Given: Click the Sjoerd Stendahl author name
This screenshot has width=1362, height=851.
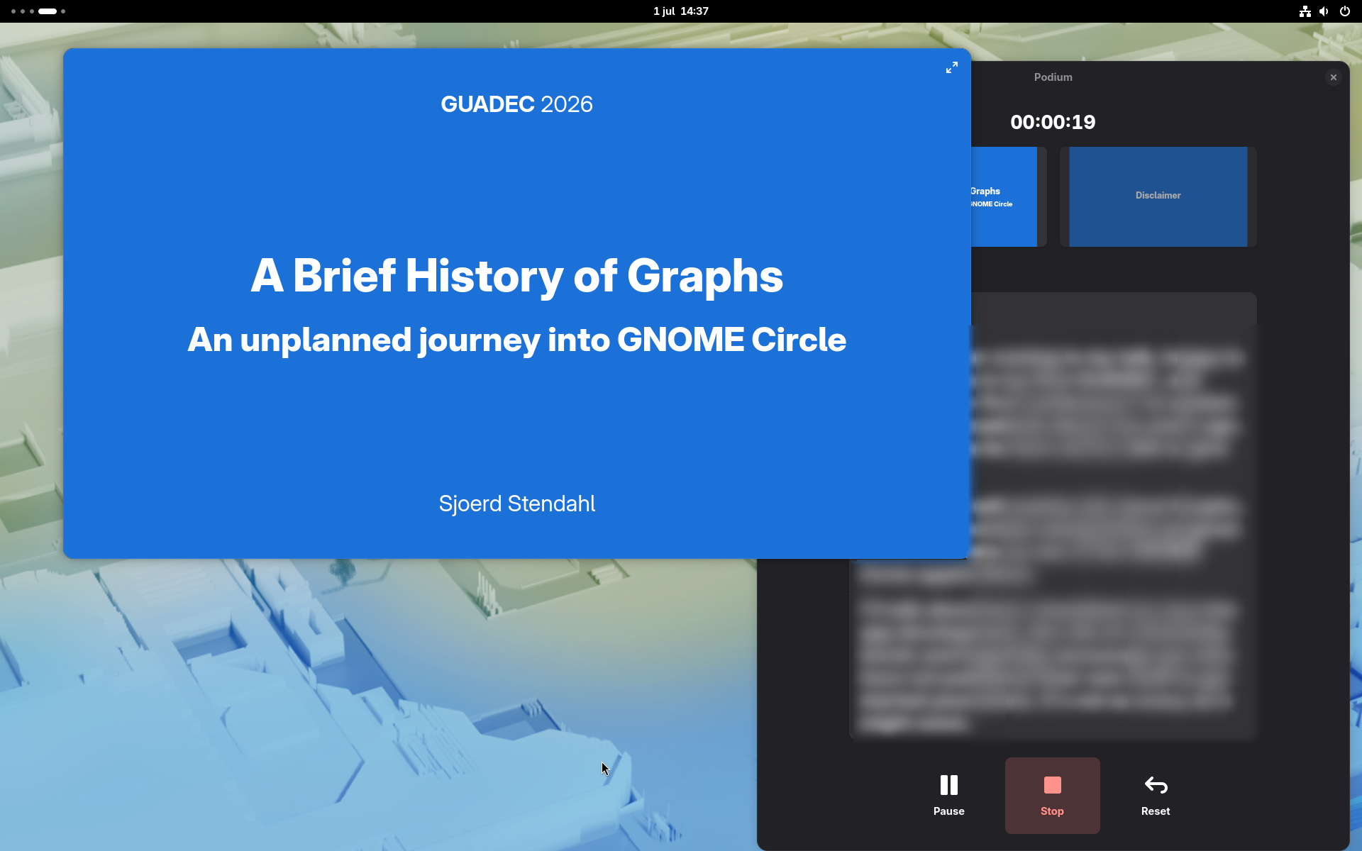Looking at the screenshot, I should 517,504.
